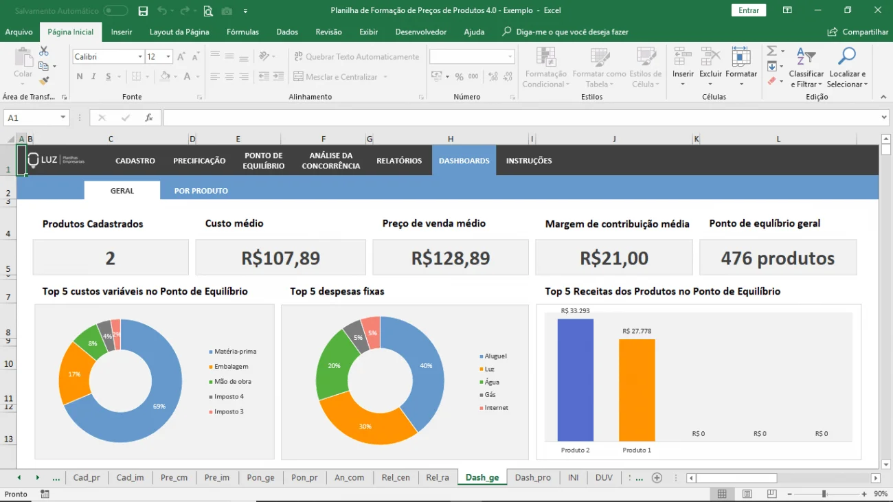Open the number format dropdown
The image size is (893, 502).
pos(510,57)
